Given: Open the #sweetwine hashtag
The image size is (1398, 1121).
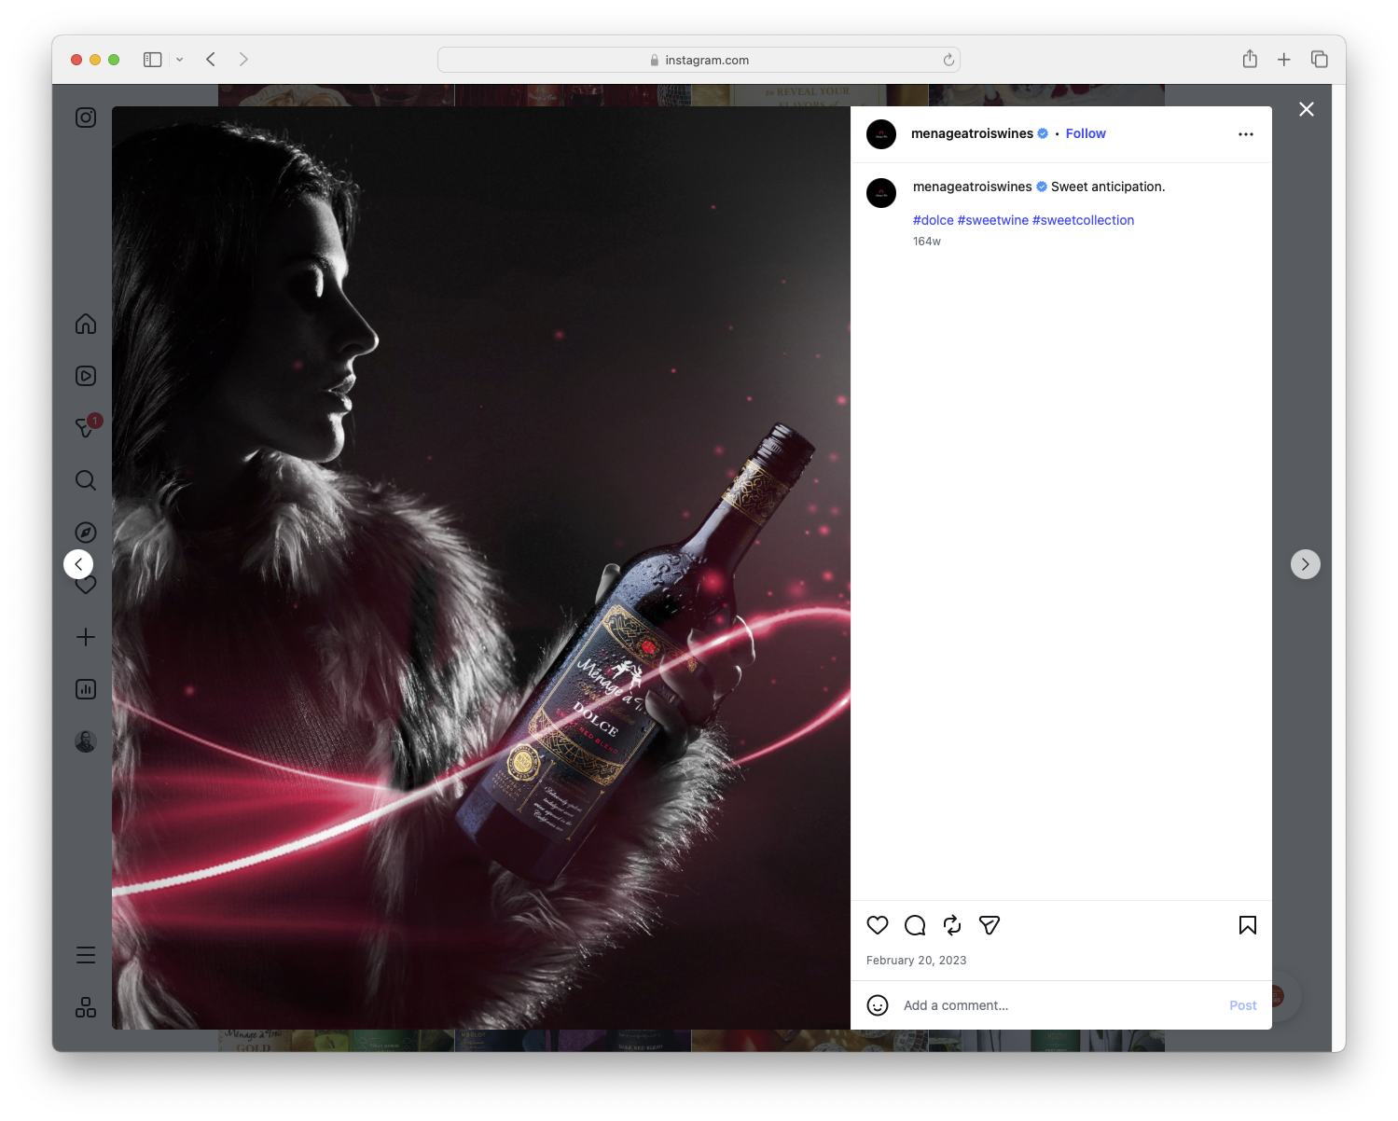Looking at the screenshot, I should 992,220.
